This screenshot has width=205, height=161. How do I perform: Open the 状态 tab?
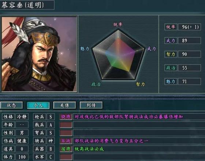point(11,105)
